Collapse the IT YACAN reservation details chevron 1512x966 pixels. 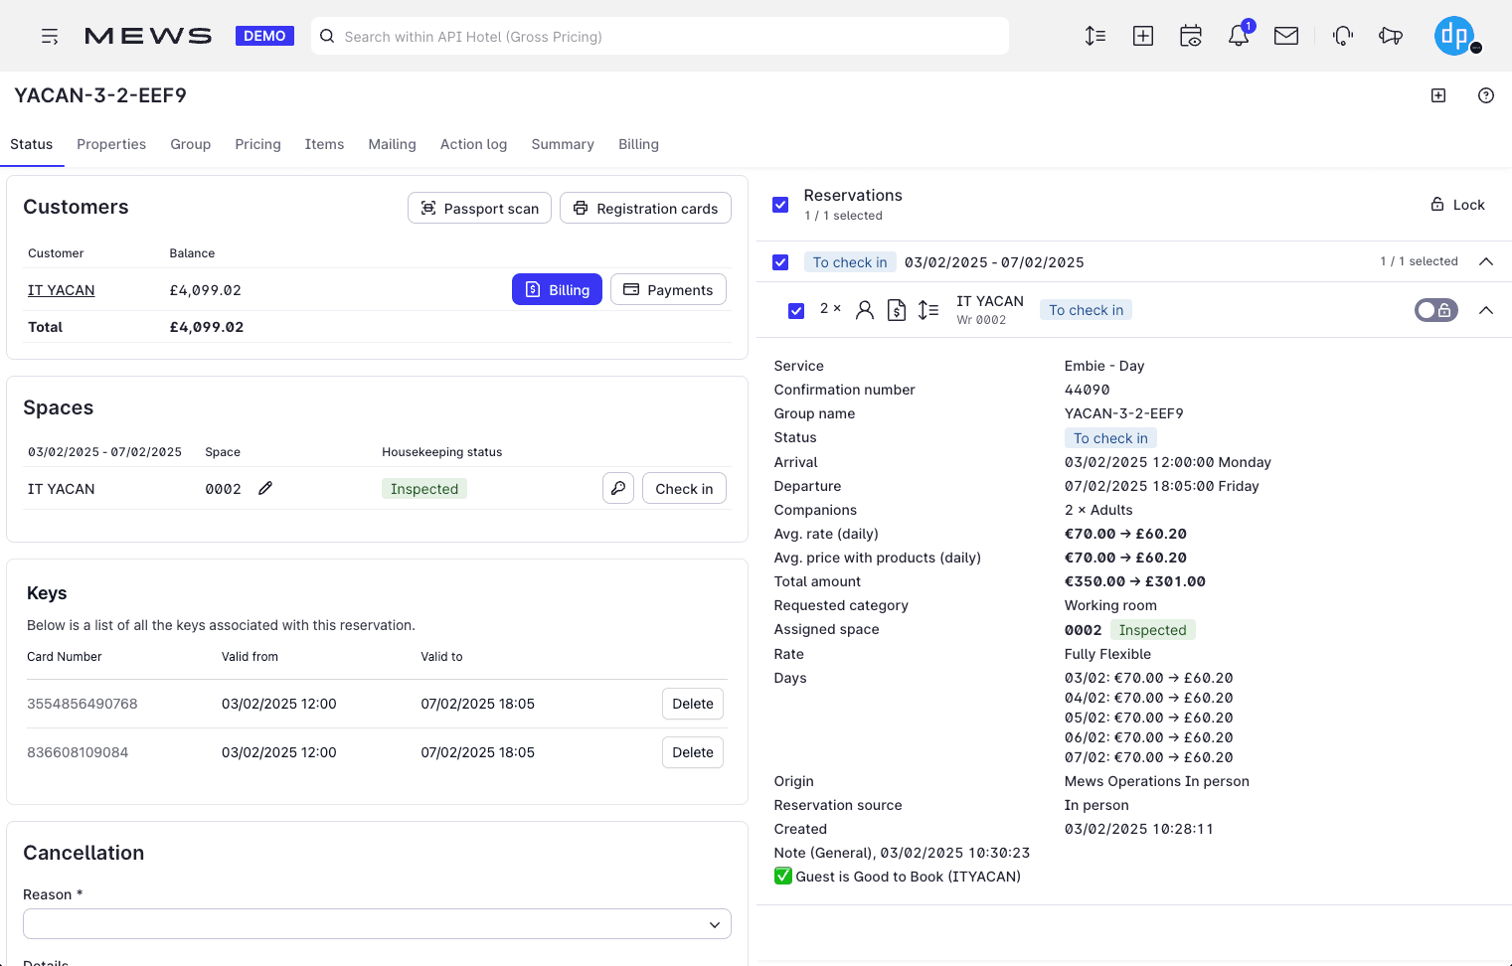pos(1486,310)
